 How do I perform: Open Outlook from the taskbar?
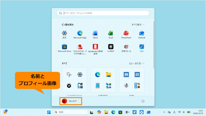click(149, 112)
